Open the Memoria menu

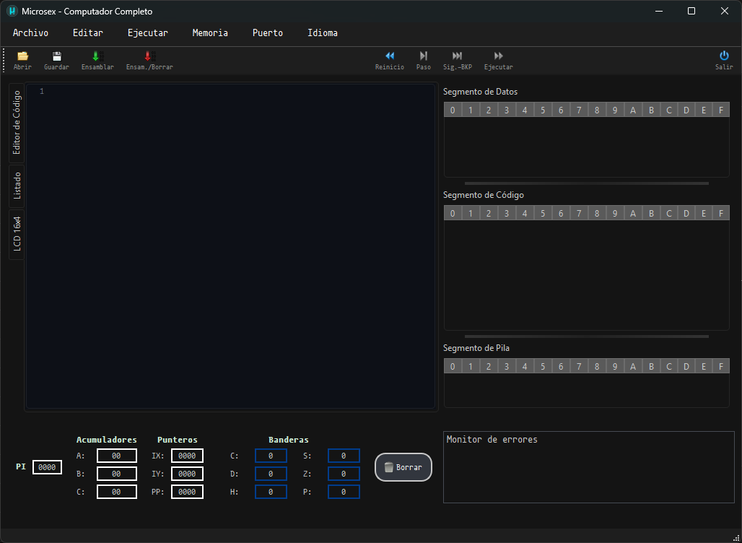click(210, 32)
